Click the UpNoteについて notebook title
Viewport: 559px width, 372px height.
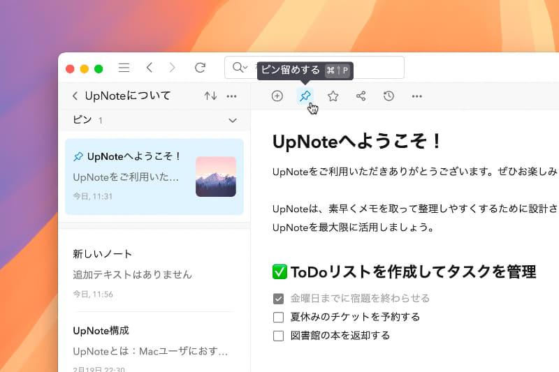(128, 96)
